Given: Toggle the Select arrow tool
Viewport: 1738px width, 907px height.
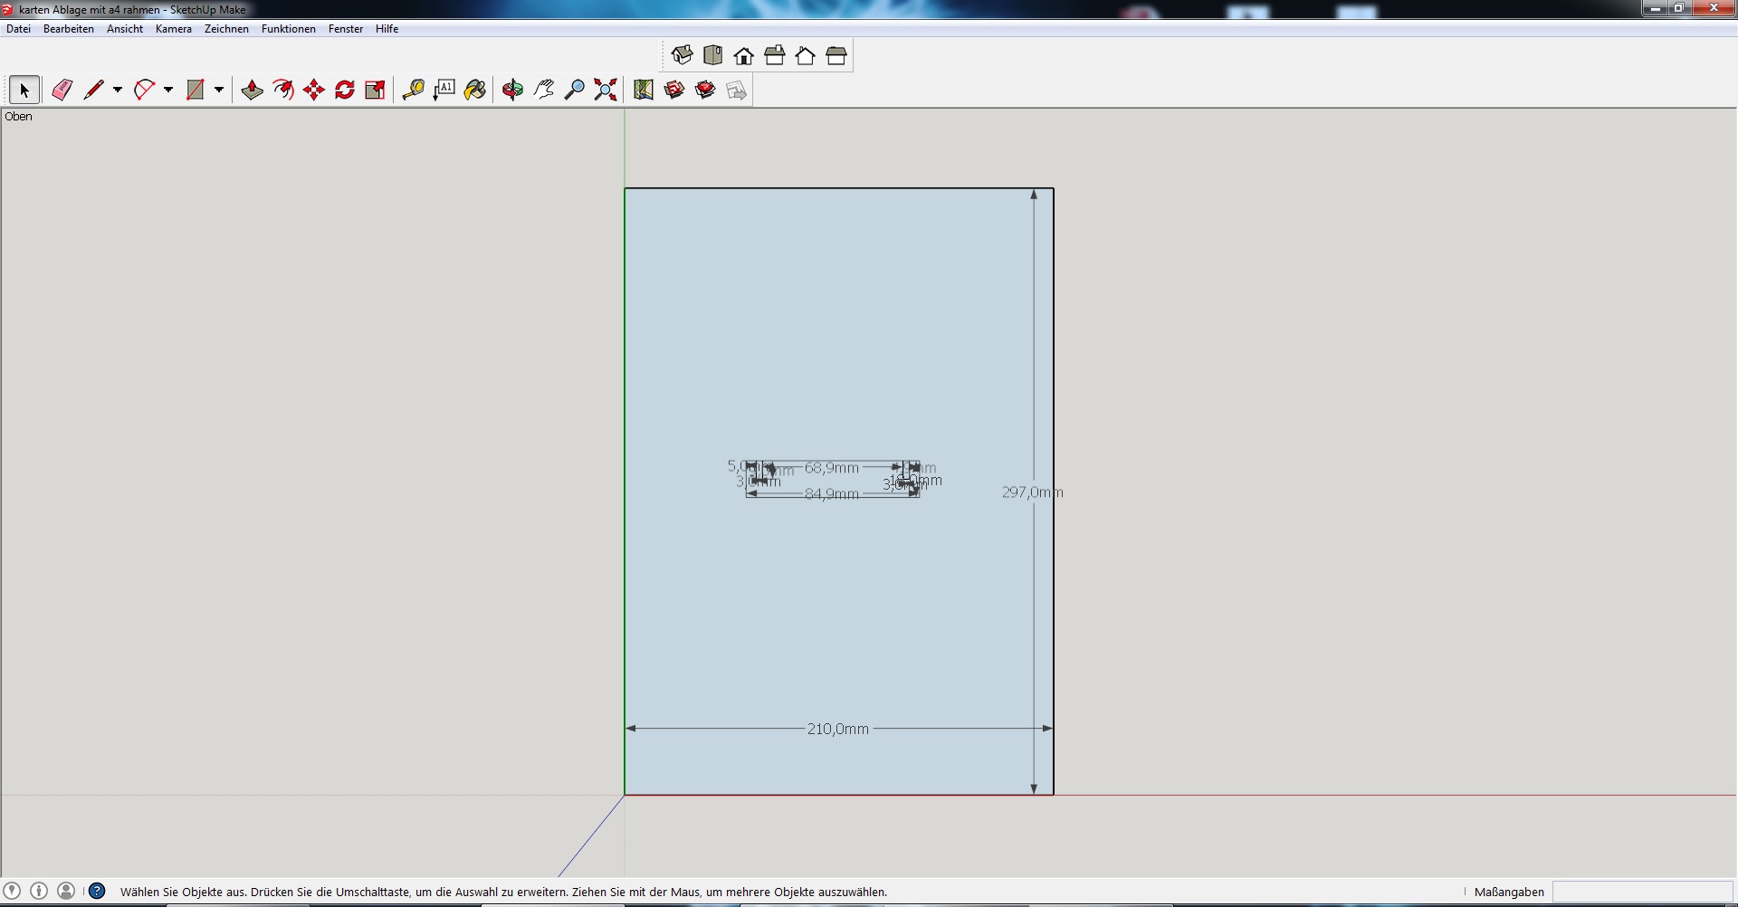Looking at the screenshot, I should click(x=24, y=90).
